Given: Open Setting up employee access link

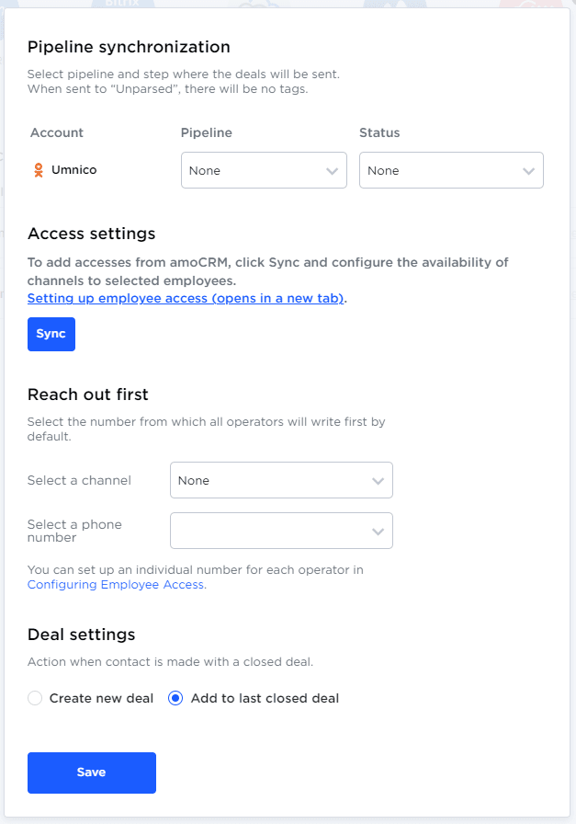Looking at the screenshot, I should (186, 299).
